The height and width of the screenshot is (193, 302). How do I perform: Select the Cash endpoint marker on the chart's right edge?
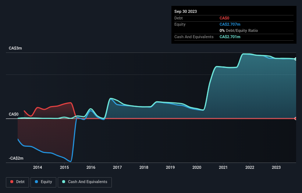tap(296, 59)
